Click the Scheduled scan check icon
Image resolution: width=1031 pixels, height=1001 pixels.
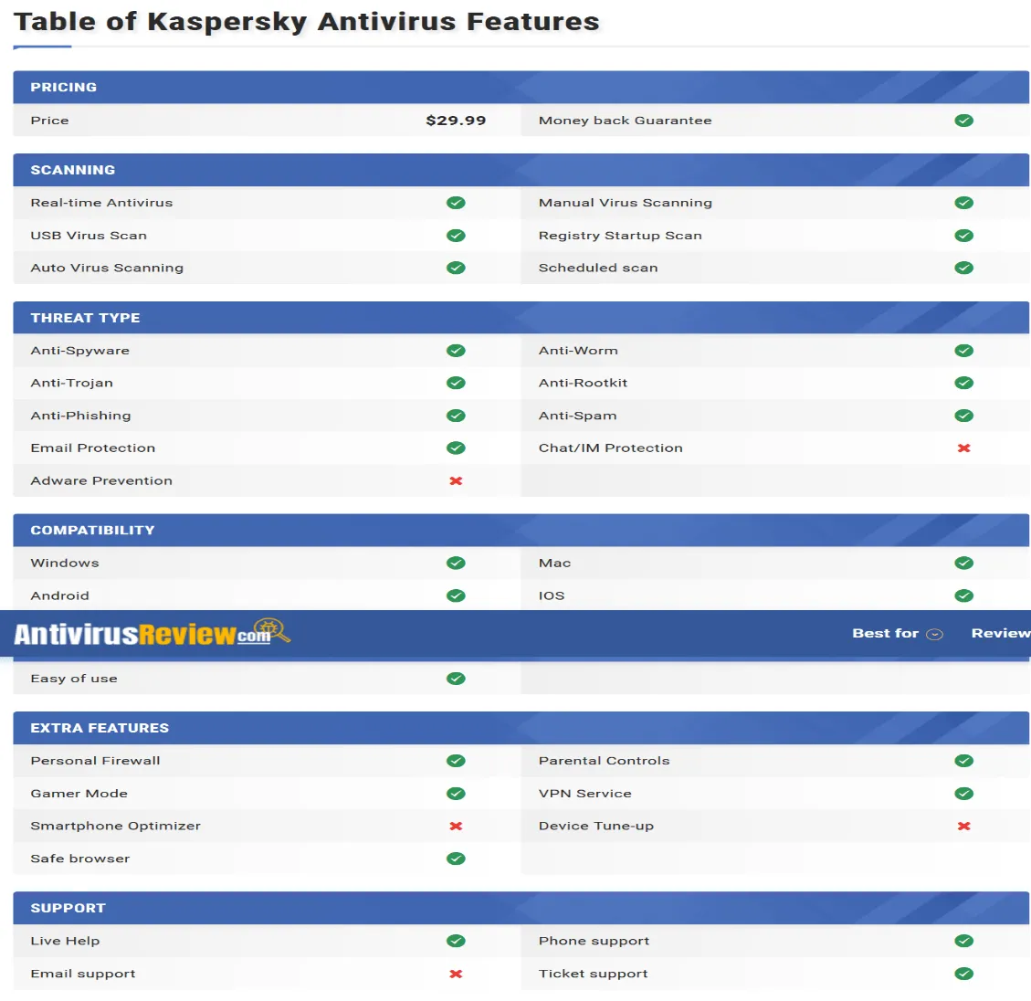[964, 268]
